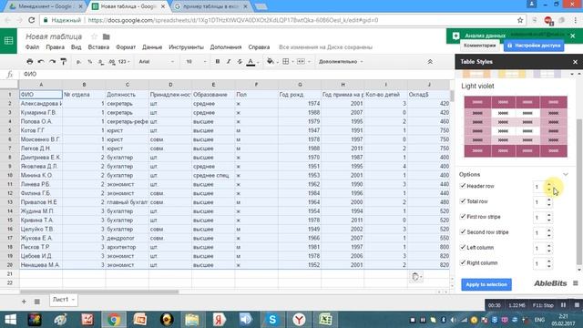Click the Настройки доступа button
Screen dimensions: 583x328
point(534,46)
